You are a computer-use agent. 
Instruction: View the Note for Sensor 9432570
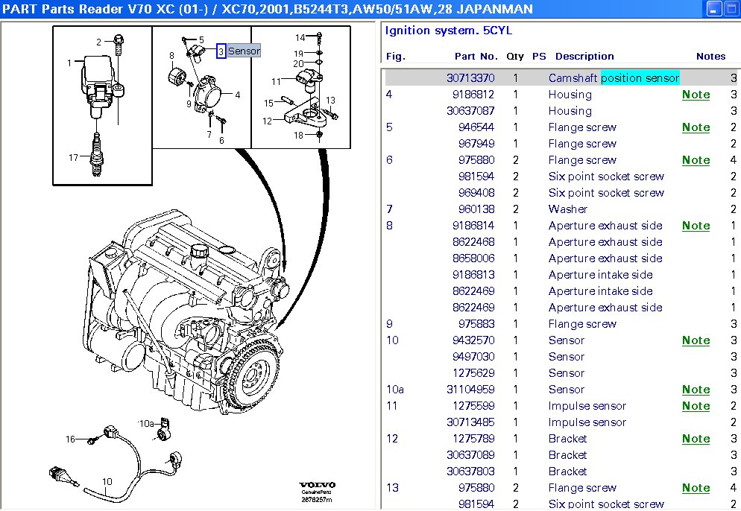tap(696, 340)
